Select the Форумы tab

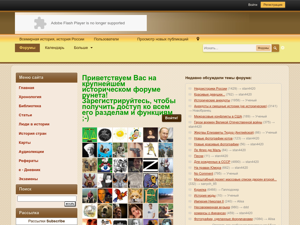tap(27, 48)
